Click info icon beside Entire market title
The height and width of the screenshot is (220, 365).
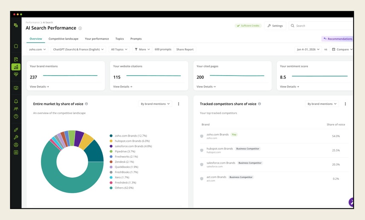(87, 104)
